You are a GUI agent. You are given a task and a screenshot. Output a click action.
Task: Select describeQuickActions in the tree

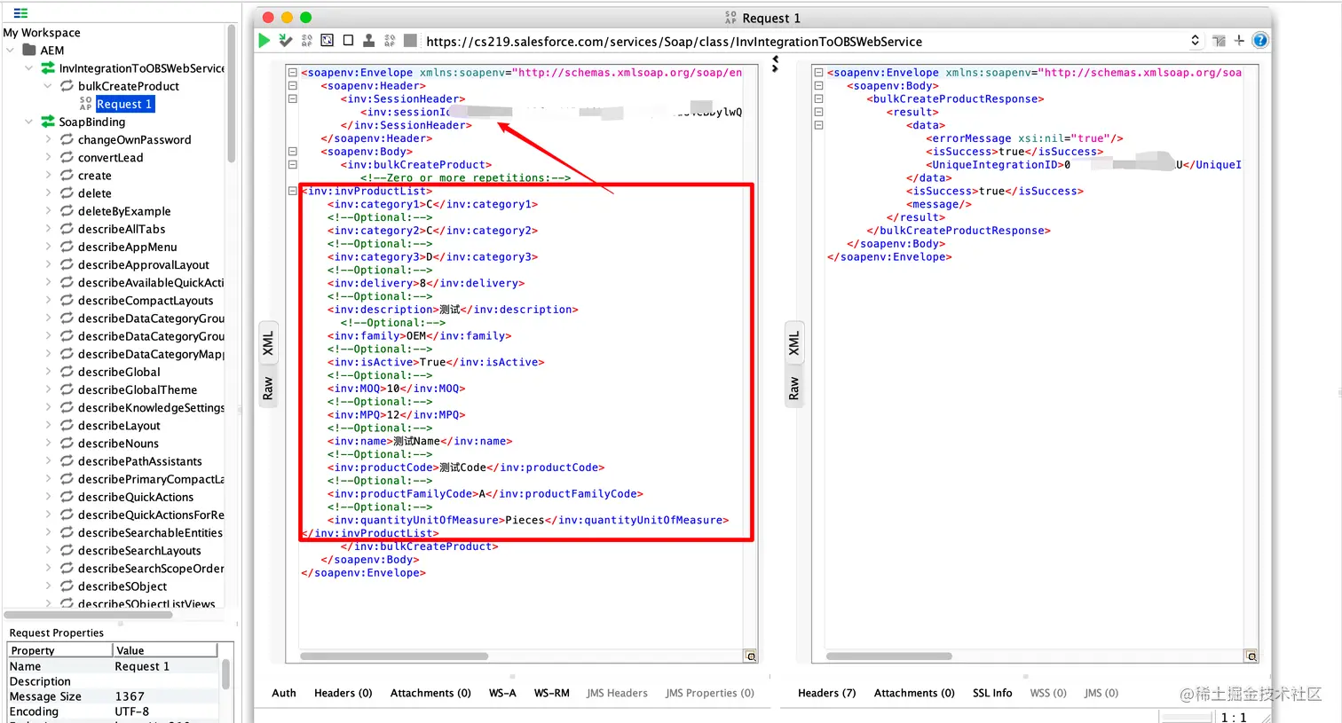[136, 497]
